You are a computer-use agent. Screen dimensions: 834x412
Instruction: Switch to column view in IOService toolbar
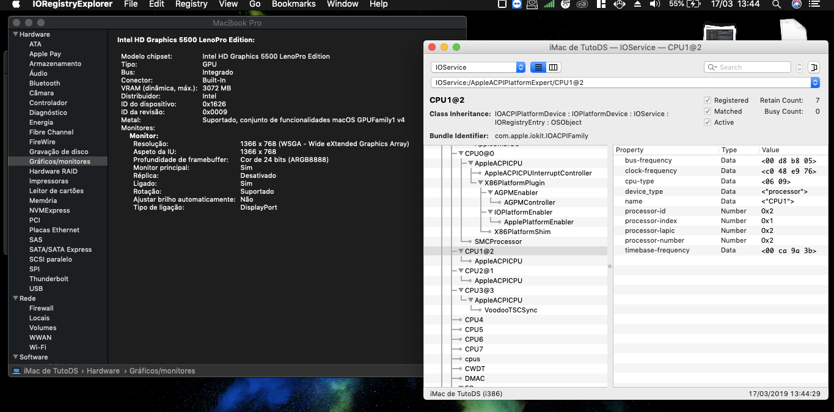(x=553, y=67)
